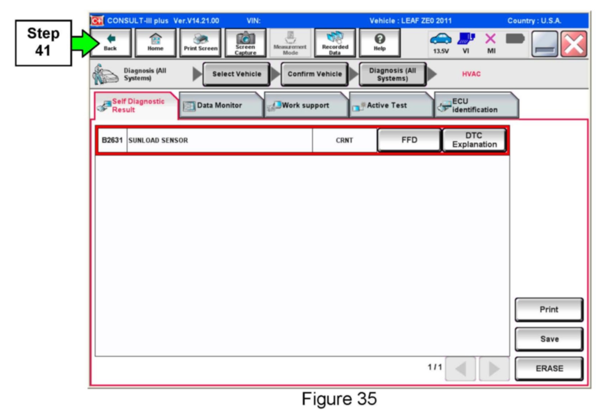Go to next results page arrow

pos(494,368)
